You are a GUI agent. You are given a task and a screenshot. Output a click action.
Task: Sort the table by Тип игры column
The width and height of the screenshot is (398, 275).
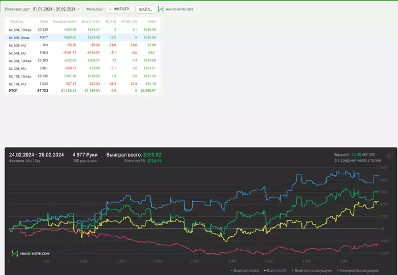[16, 22]
